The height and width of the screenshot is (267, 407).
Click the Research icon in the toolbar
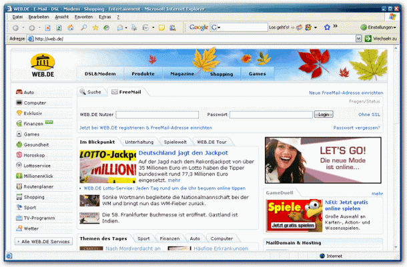click(173, 27)
